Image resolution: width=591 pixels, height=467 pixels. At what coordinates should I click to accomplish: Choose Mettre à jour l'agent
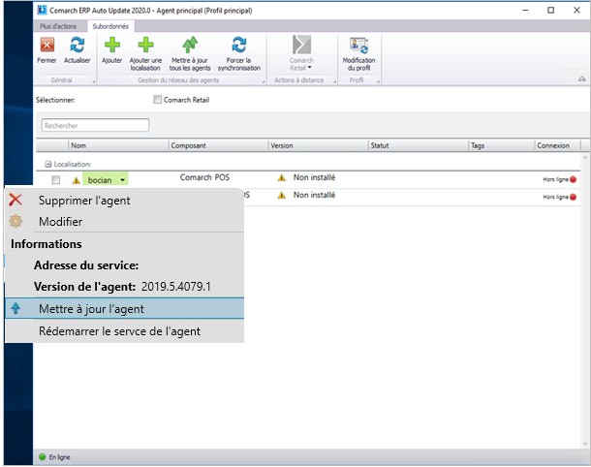tap(124, 309)
